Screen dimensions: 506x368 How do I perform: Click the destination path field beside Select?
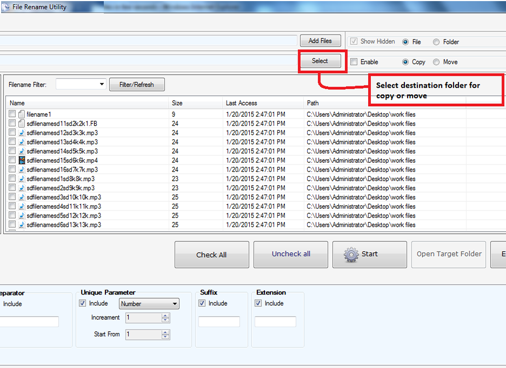(x=148, y=61)
